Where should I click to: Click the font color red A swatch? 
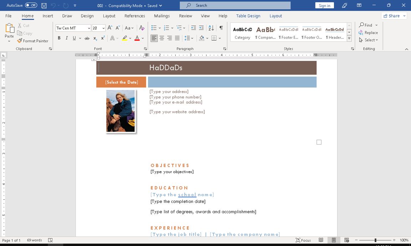(x=137, y=38)
